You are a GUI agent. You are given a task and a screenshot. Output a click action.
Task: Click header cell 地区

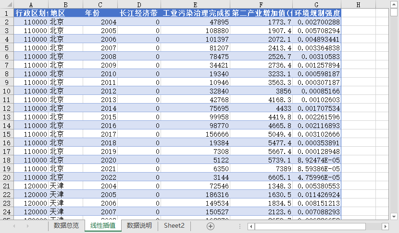pos(66,13)
